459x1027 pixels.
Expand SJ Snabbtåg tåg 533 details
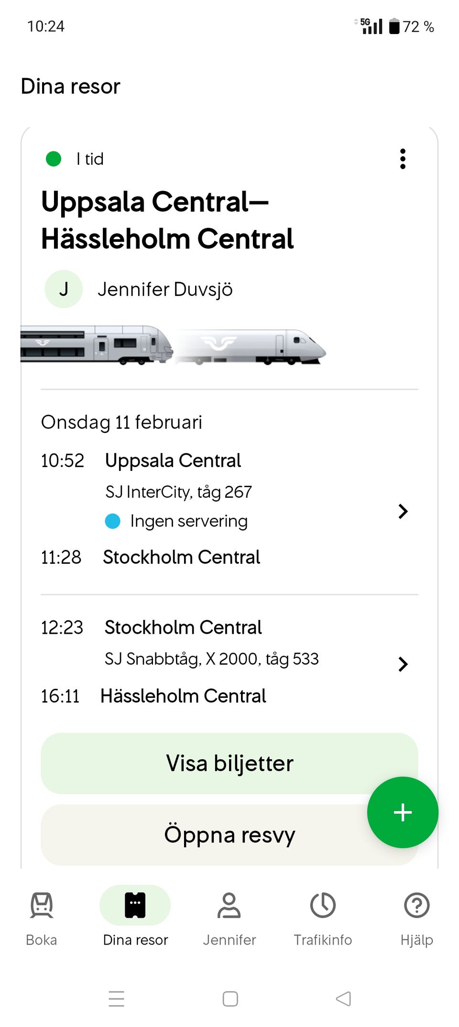[403, 664]
